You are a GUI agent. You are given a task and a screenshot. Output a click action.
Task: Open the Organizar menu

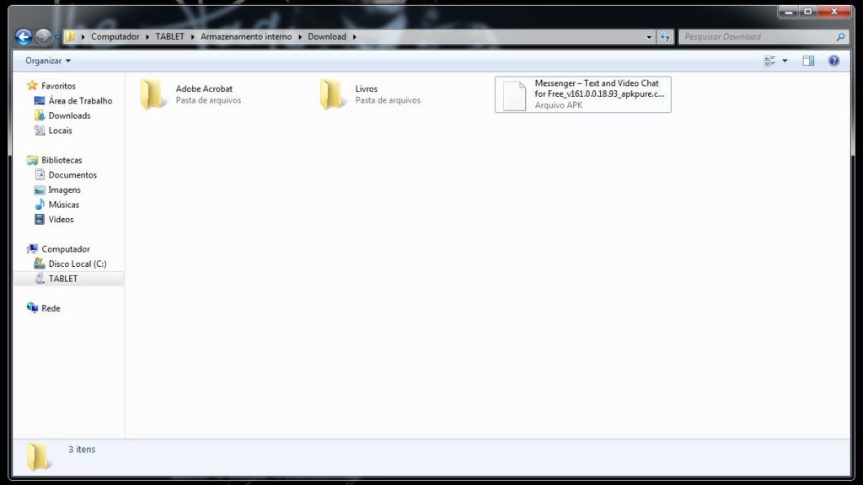(48, 61)
